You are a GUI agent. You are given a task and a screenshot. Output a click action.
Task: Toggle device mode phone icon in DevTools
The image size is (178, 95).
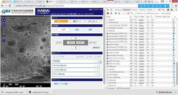(111, 10)
